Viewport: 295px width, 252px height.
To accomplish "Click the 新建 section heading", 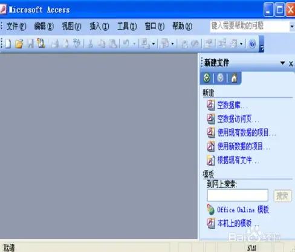I will [x=209, y=92].
